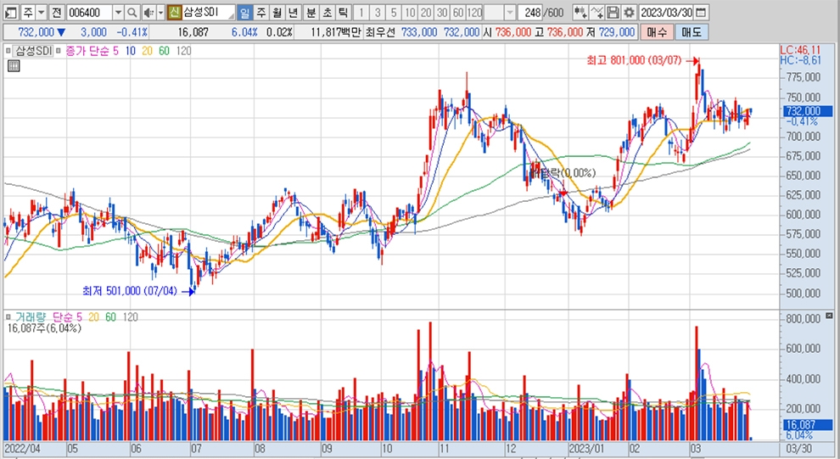Toggle the 거래량 volume indicator marker
840x459 pixels.
click(9, 316)
